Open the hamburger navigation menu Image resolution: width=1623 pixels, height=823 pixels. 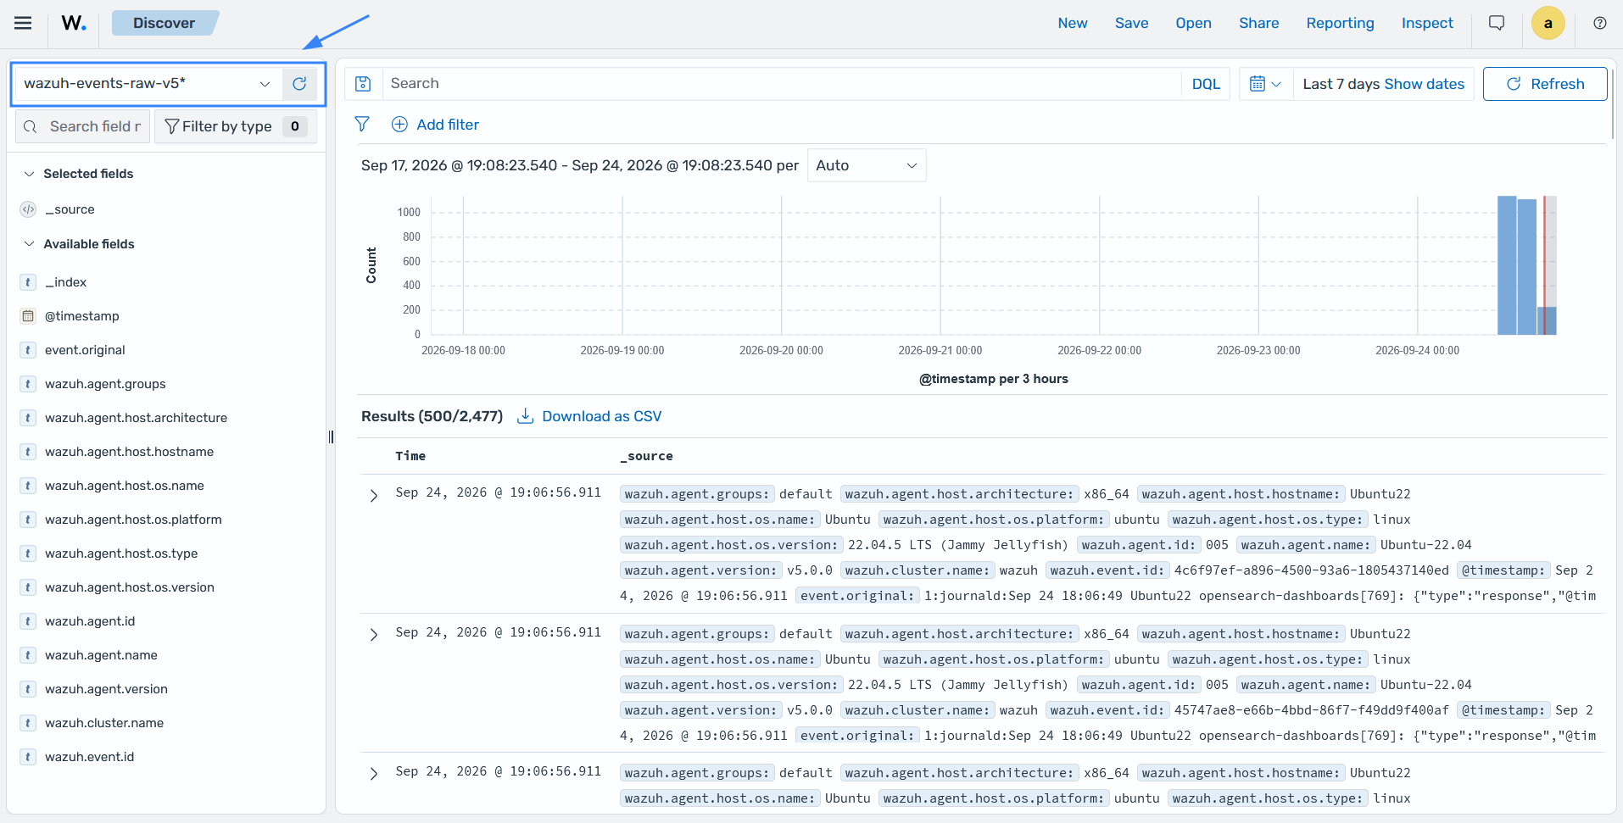coord(23,23)
